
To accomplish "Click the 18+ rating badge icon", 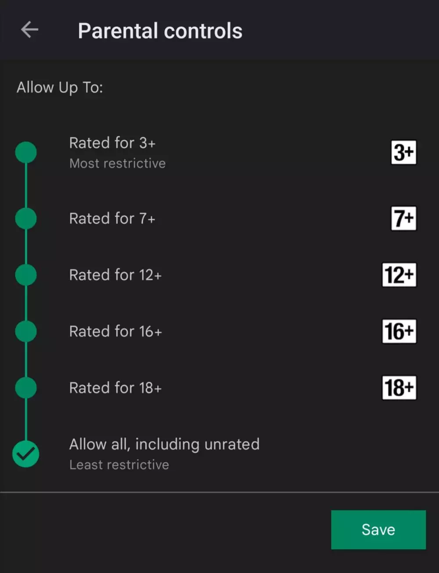I will [x=399, y=387].
